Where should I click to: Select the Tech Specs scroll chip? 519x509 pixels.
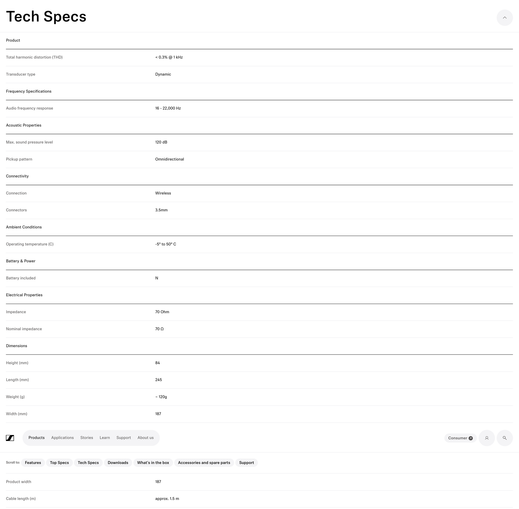(88, 463)
